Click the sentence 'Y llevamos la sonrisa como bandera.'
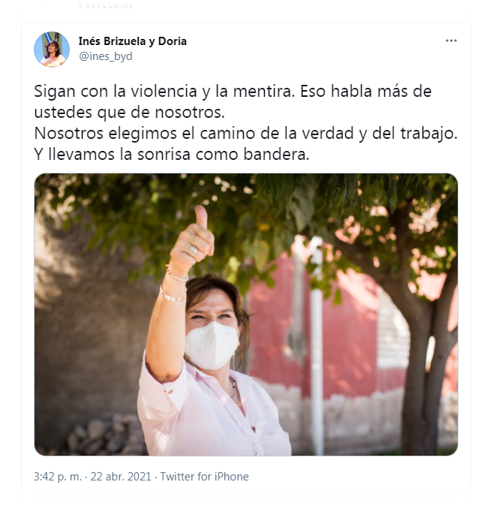The width and height of the screenshot is (490, 512). (171, 155)
